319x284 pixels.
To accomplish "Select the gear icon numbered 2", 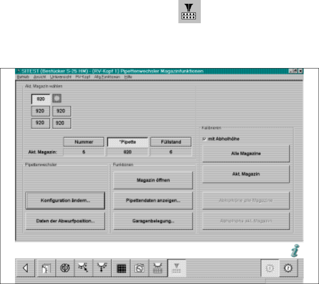I will click(x=288, y=268).
